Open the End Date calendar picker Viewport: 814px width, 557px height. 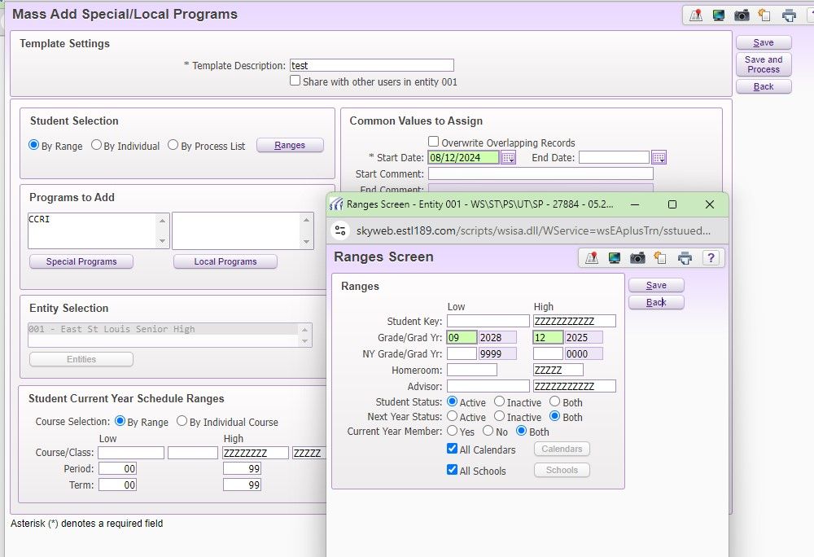pyautogui.click(x=659, y=158)
